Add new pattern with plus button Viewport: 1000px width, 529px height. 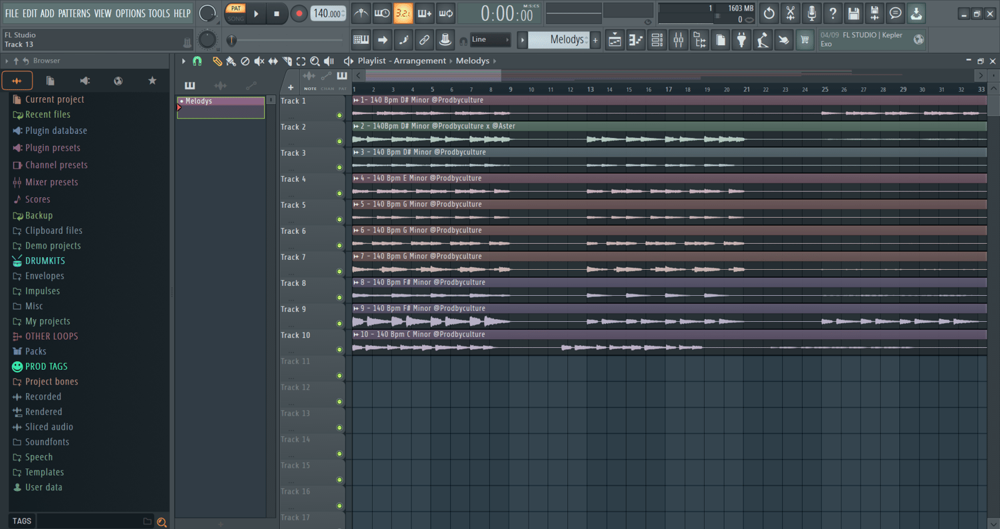click(x=595, y=40)
